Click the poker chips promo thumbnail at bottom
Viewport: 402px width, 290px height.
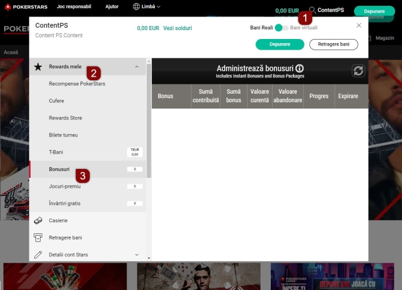[65, 276]
